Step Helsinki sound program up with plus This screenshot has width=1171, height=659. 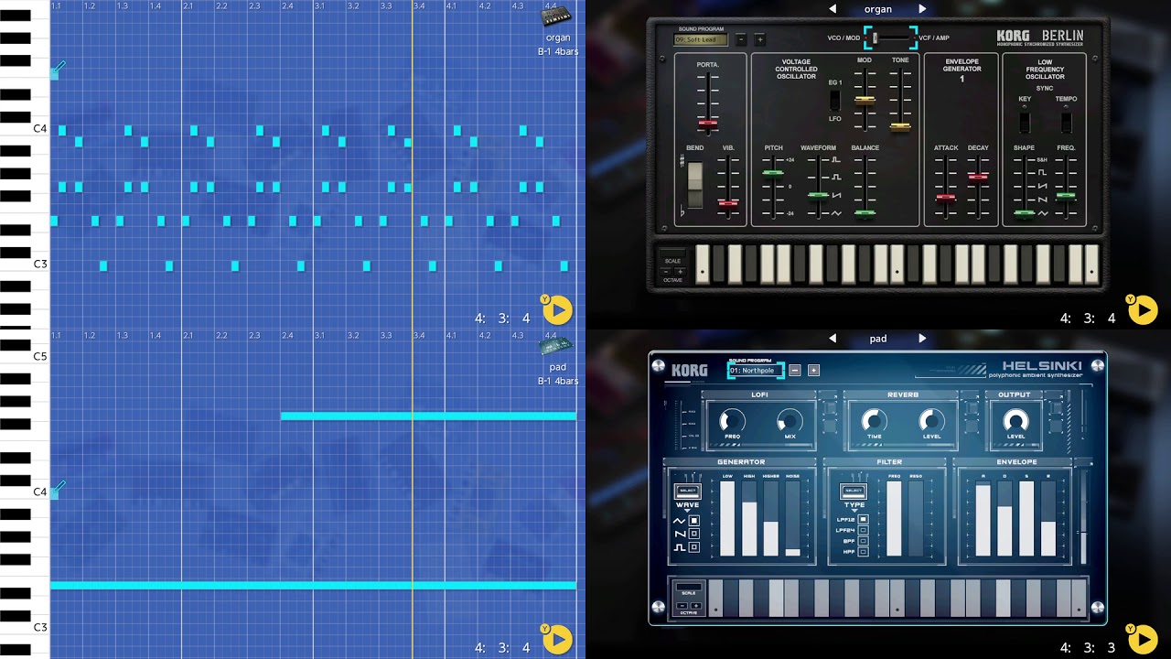(813, 371)
